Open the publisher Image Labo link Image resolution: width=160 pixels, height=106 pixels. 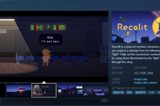[141, 83]
